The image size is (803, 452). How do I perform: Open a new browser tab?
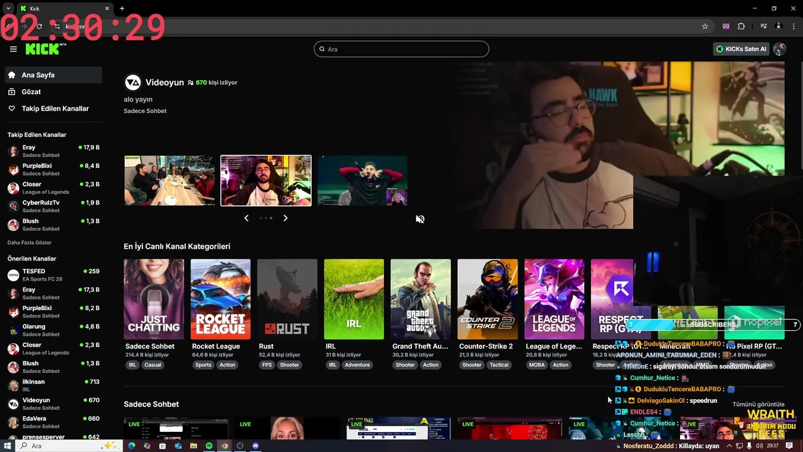tap(122, 9)
